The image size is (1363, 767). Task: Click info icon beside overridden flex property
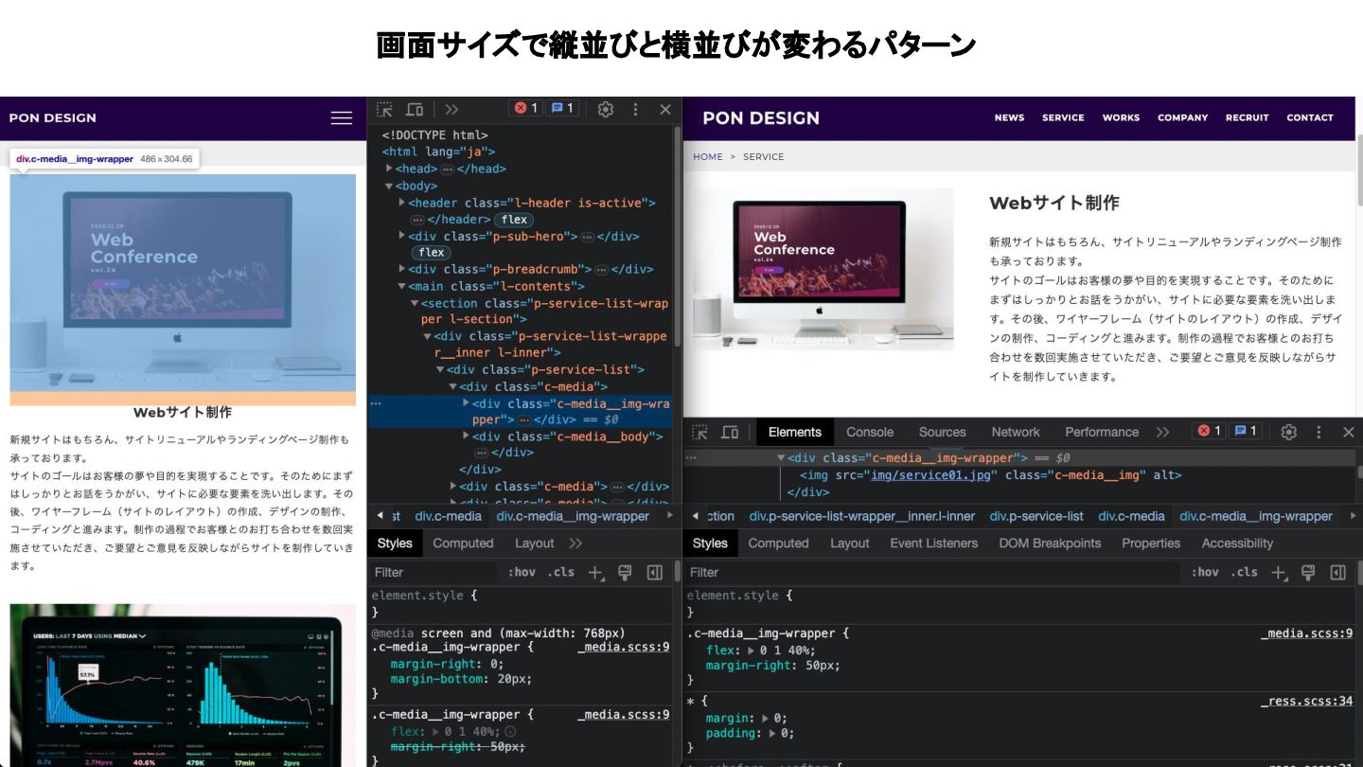(510, 732)
